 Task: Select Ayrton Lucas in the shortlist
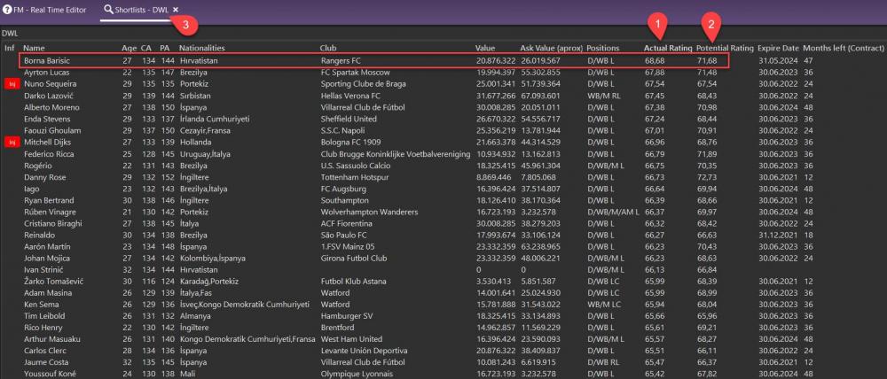pos(47,72)
